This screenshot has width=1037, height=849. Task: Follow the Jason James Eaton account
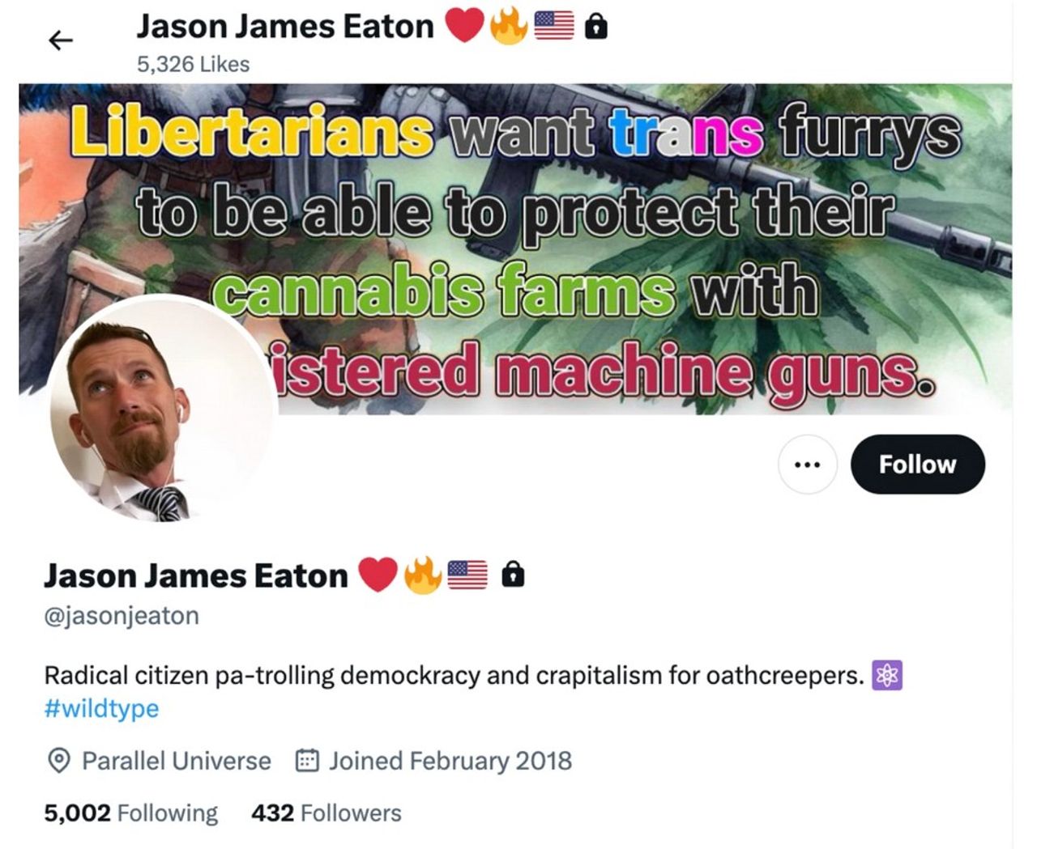pos(918,465)
